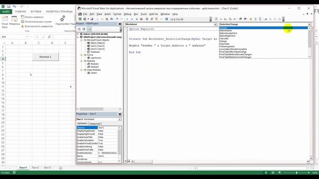Open Properties Window via toolbar icon

coord(152,19)
